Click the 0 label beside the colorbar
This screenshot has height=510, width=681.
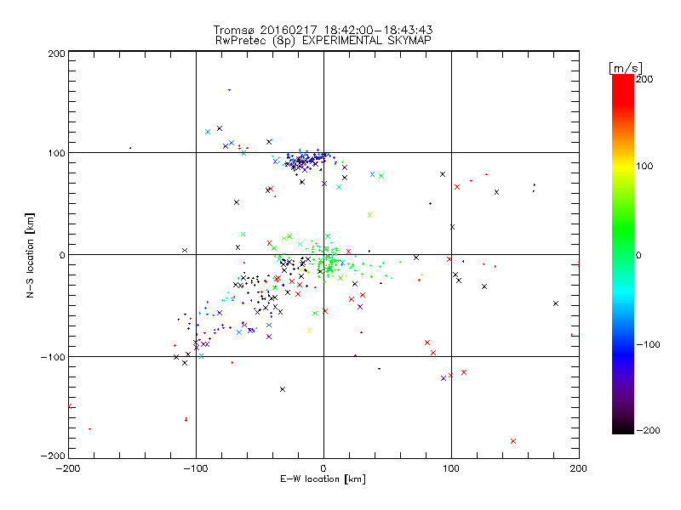[x=638, y=256]
